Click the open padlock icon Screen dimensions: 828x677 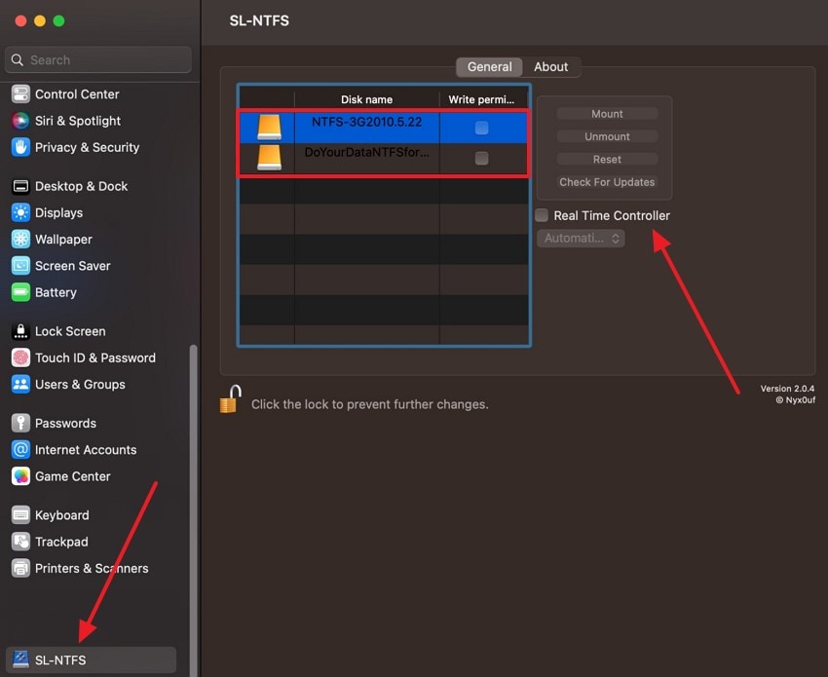point(231,399)
